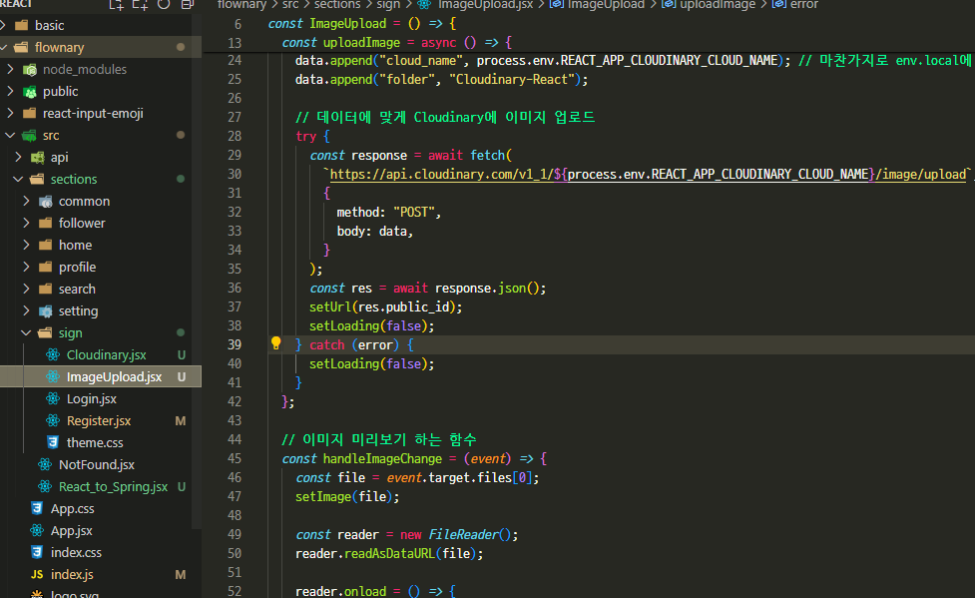Click the New Folder icon in explorer header
The image size is (975, 598).
(x=140, y=4)
